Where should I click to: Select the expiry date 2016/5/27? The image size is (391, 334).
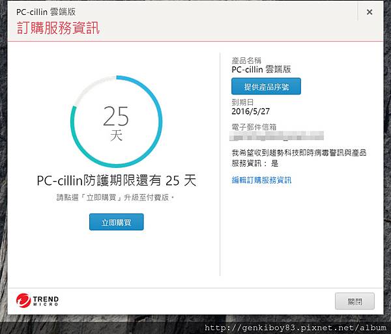click(251, 111)
